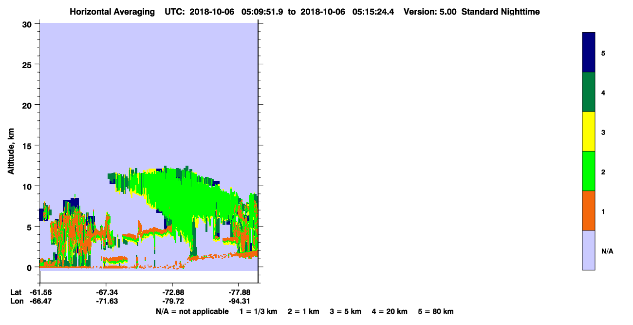
Task: Click latitude value -72.88
Action: click(x=173, y=292)
